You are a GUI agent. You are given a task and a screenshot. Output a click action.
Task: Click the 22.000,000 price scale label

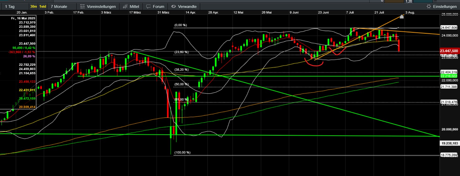tap(450, 80)
